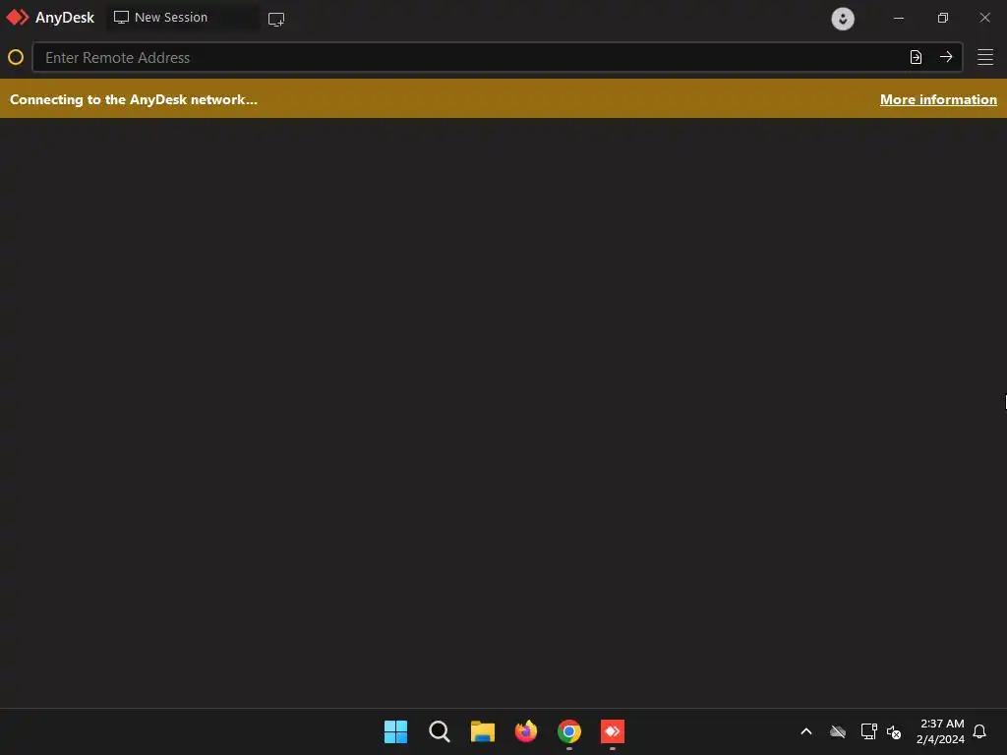Click the OneDrive cloud tray icon

click(838, 731)
